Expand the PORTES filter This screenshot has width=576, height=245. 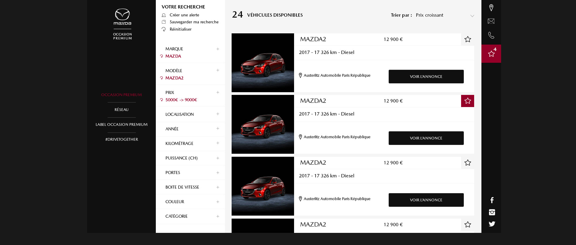click(x=218, y=173)
